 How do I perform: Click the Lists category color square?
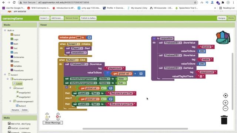12,52
